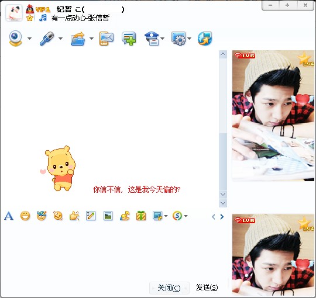Click the QQ penguin VIP1 badge

38,9
